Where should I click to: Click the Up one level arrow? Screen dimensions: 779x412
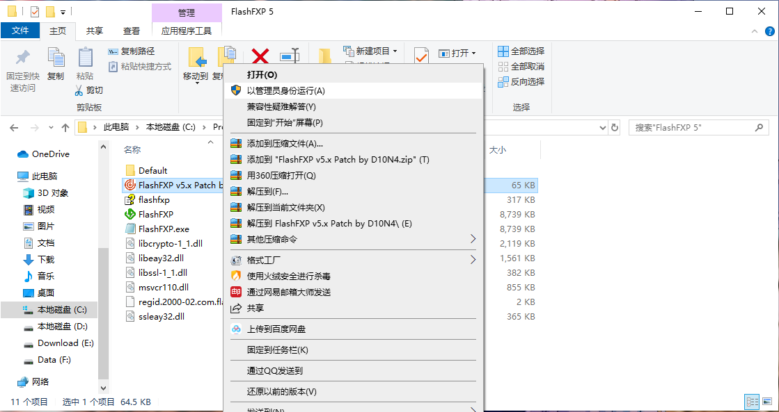pyautogui.click(x=65, y=127)
